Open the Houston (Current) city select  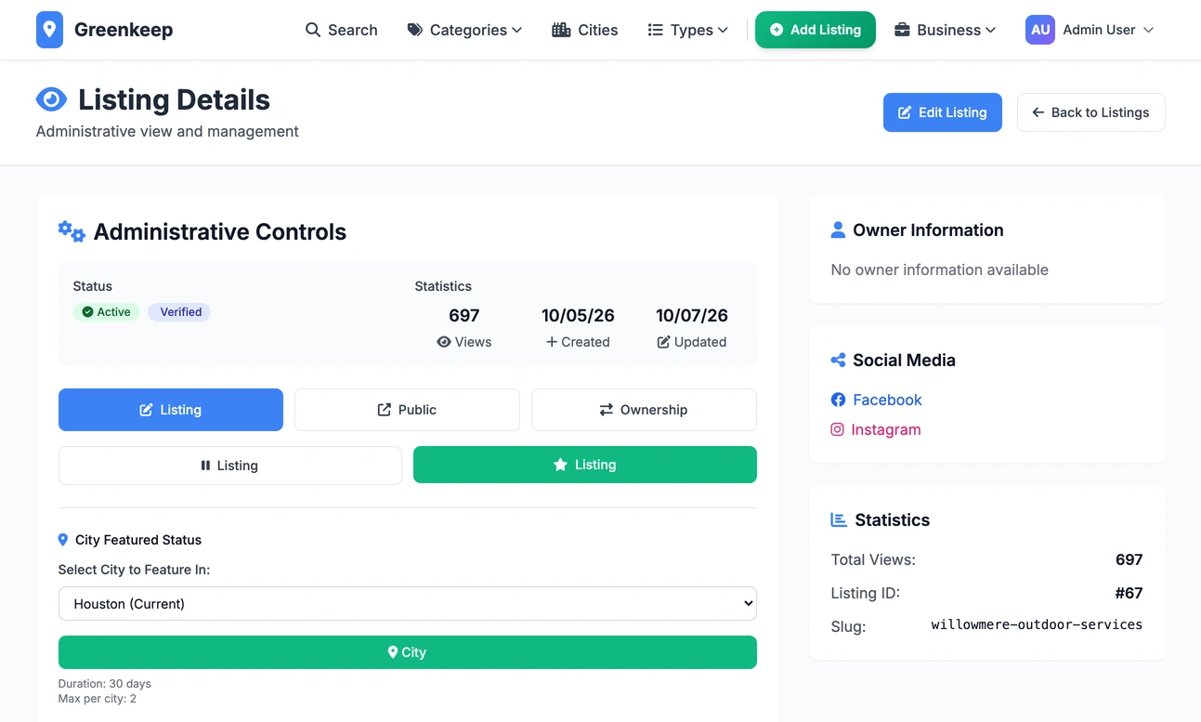click(408, 603)
